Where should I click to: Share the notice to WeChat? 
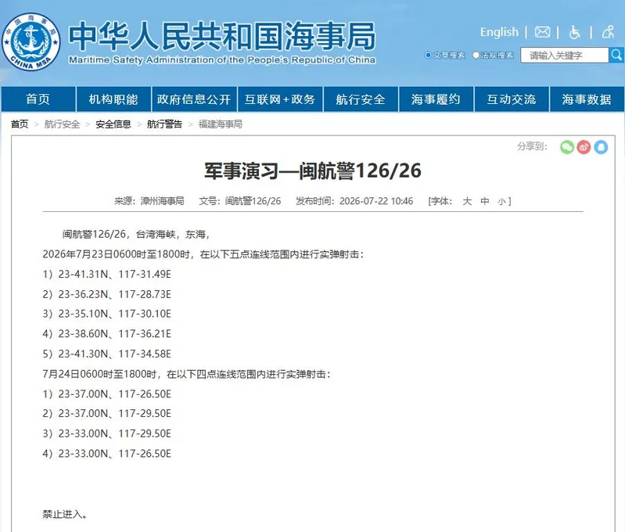click(567, 147)
